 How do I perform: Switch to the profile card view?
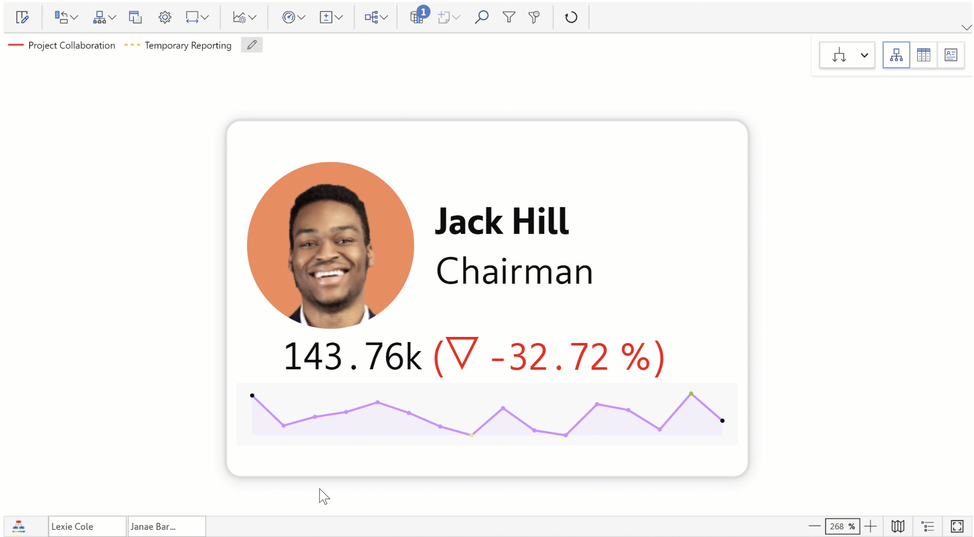point(951,55)
